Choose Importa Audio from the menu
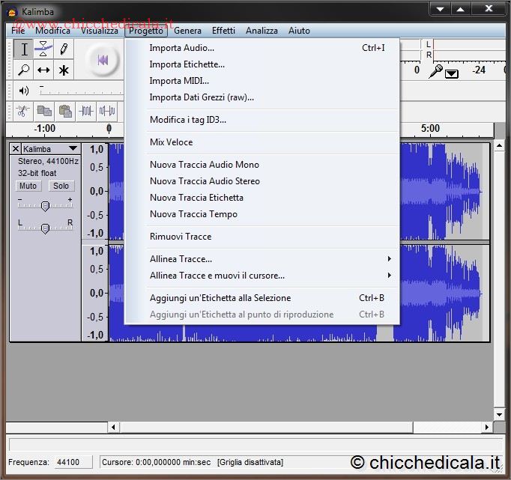 [x=181, y=48]
